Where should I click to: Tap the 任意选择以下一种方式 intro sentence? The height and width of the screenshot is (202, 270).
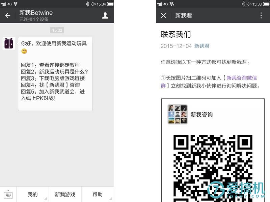coord(205,62)
